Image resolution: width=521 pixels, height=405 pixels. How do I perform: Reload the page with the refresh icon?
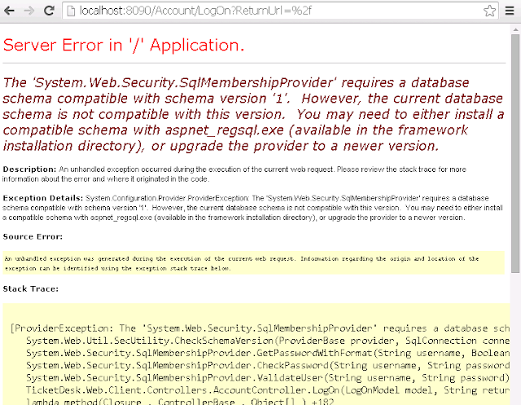coord(49,11)
